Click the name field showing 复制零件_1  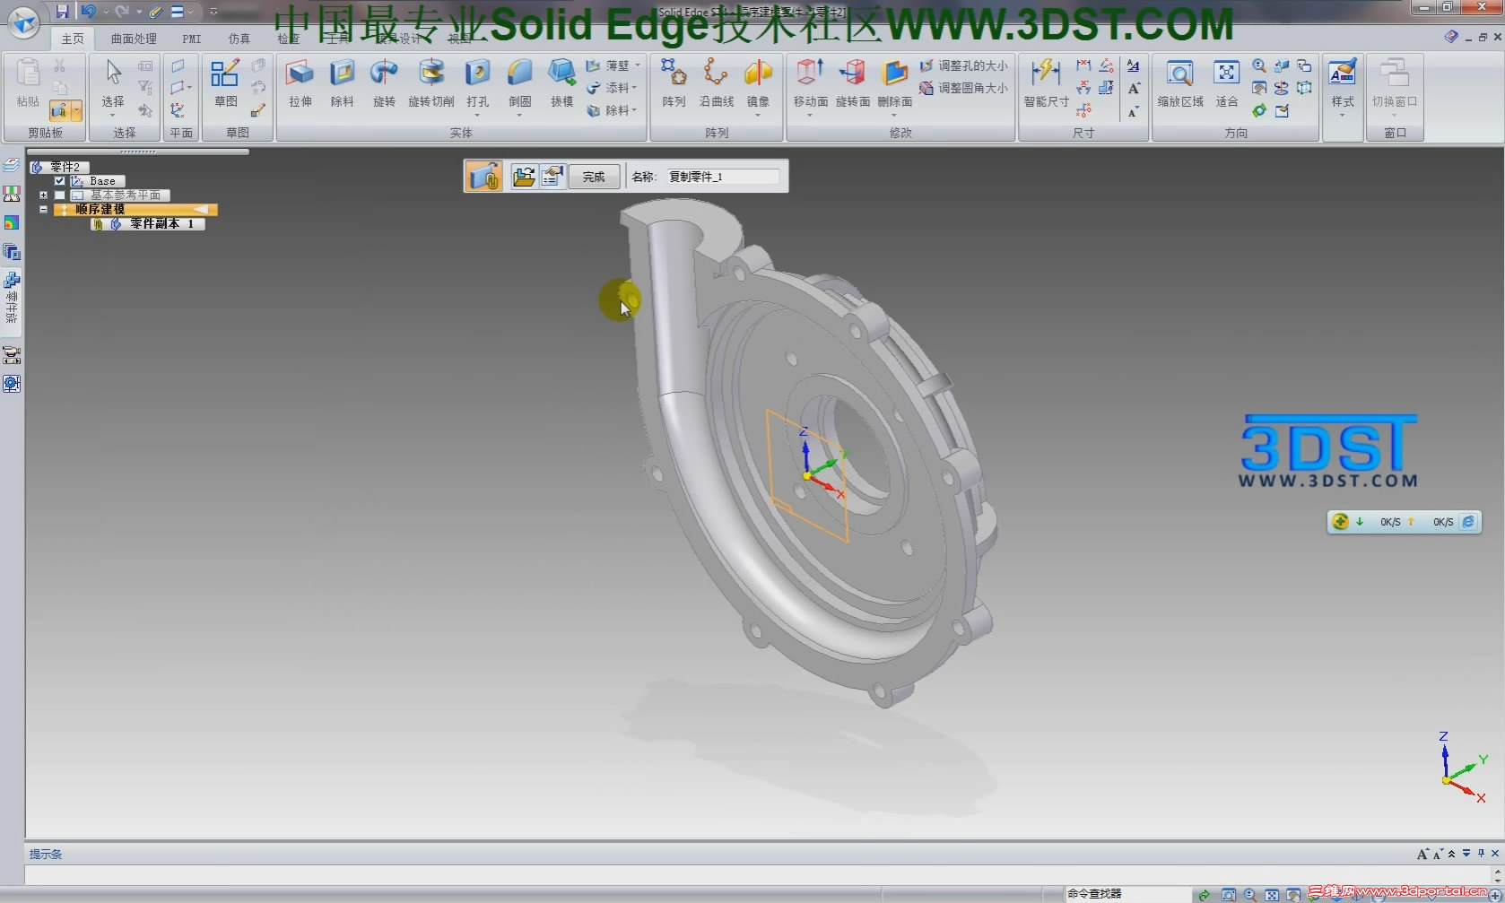pos(722,176)
